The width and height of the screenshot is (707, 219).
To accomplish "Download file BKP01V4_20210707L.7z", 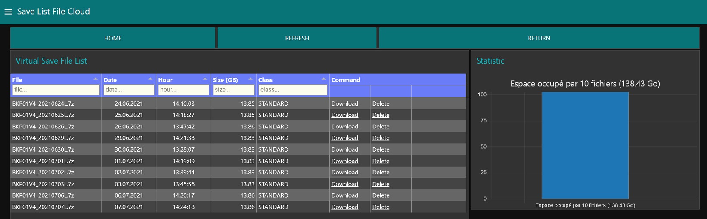I will pyautogui.click(x=344, y=207).
